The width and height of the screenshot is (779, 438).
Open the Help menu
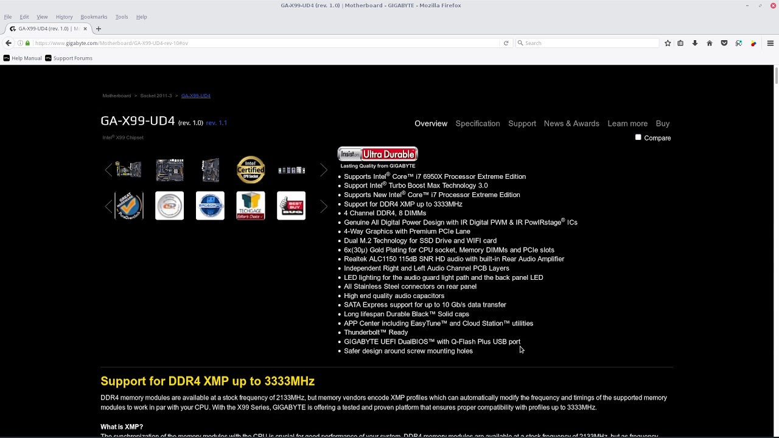141,17
